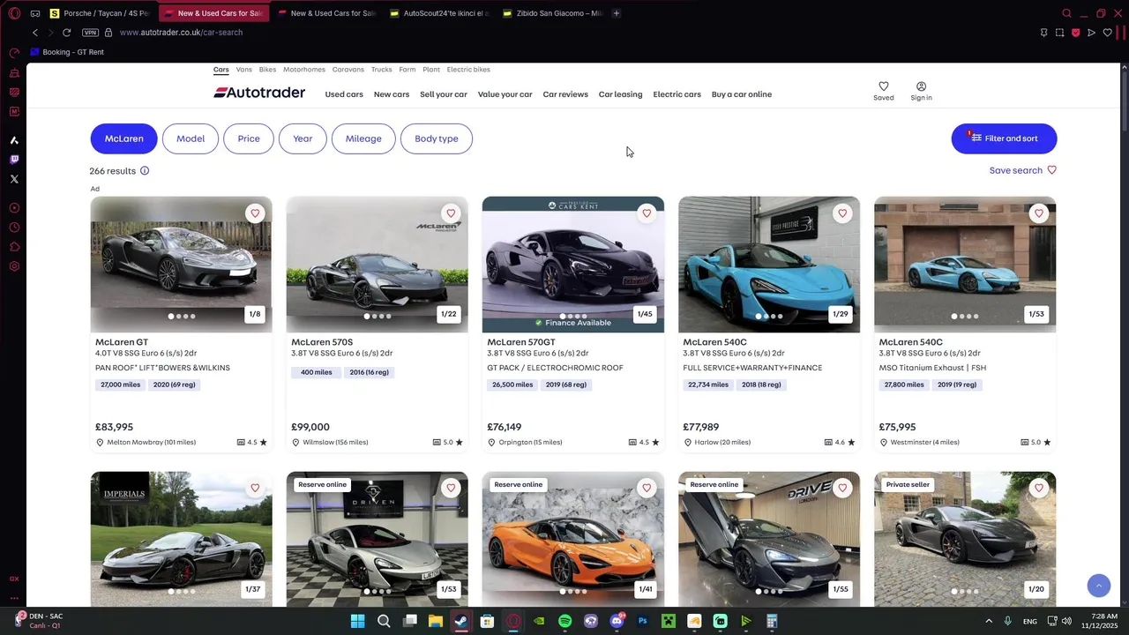Toggle the VPN badge in address bar
This screenshot has height=635, width=1129.
point(90,33)
